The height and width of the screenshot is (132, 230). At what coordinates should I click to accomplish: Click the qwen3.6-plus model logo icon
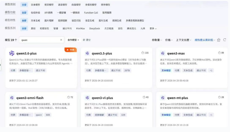pos(12,53)
